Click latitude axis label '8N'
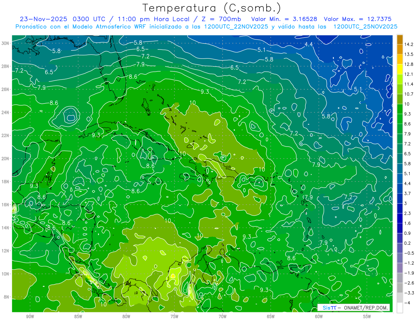 click(x=7, y=297)
